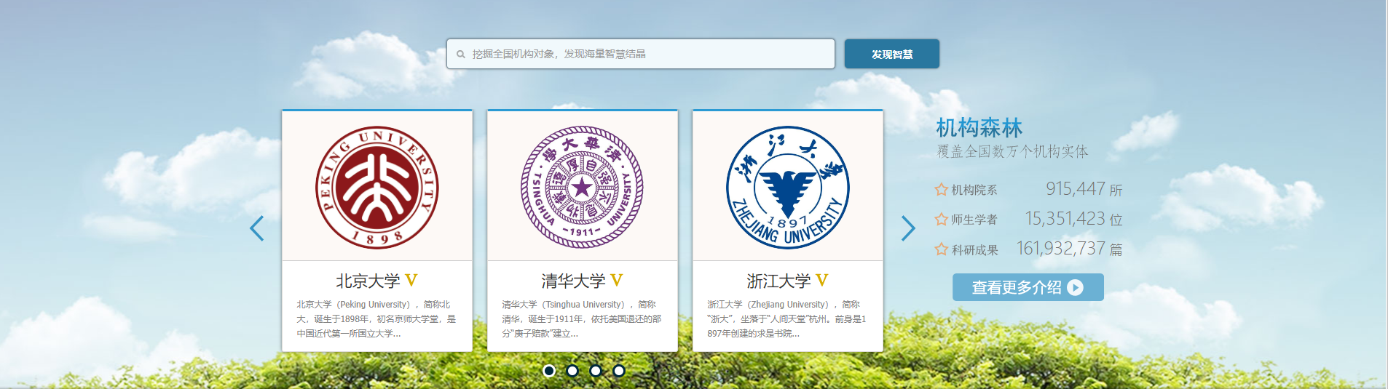Click the gold V badge beside 浙江大学
This screenshot has height=389, width=1388.
822,281
